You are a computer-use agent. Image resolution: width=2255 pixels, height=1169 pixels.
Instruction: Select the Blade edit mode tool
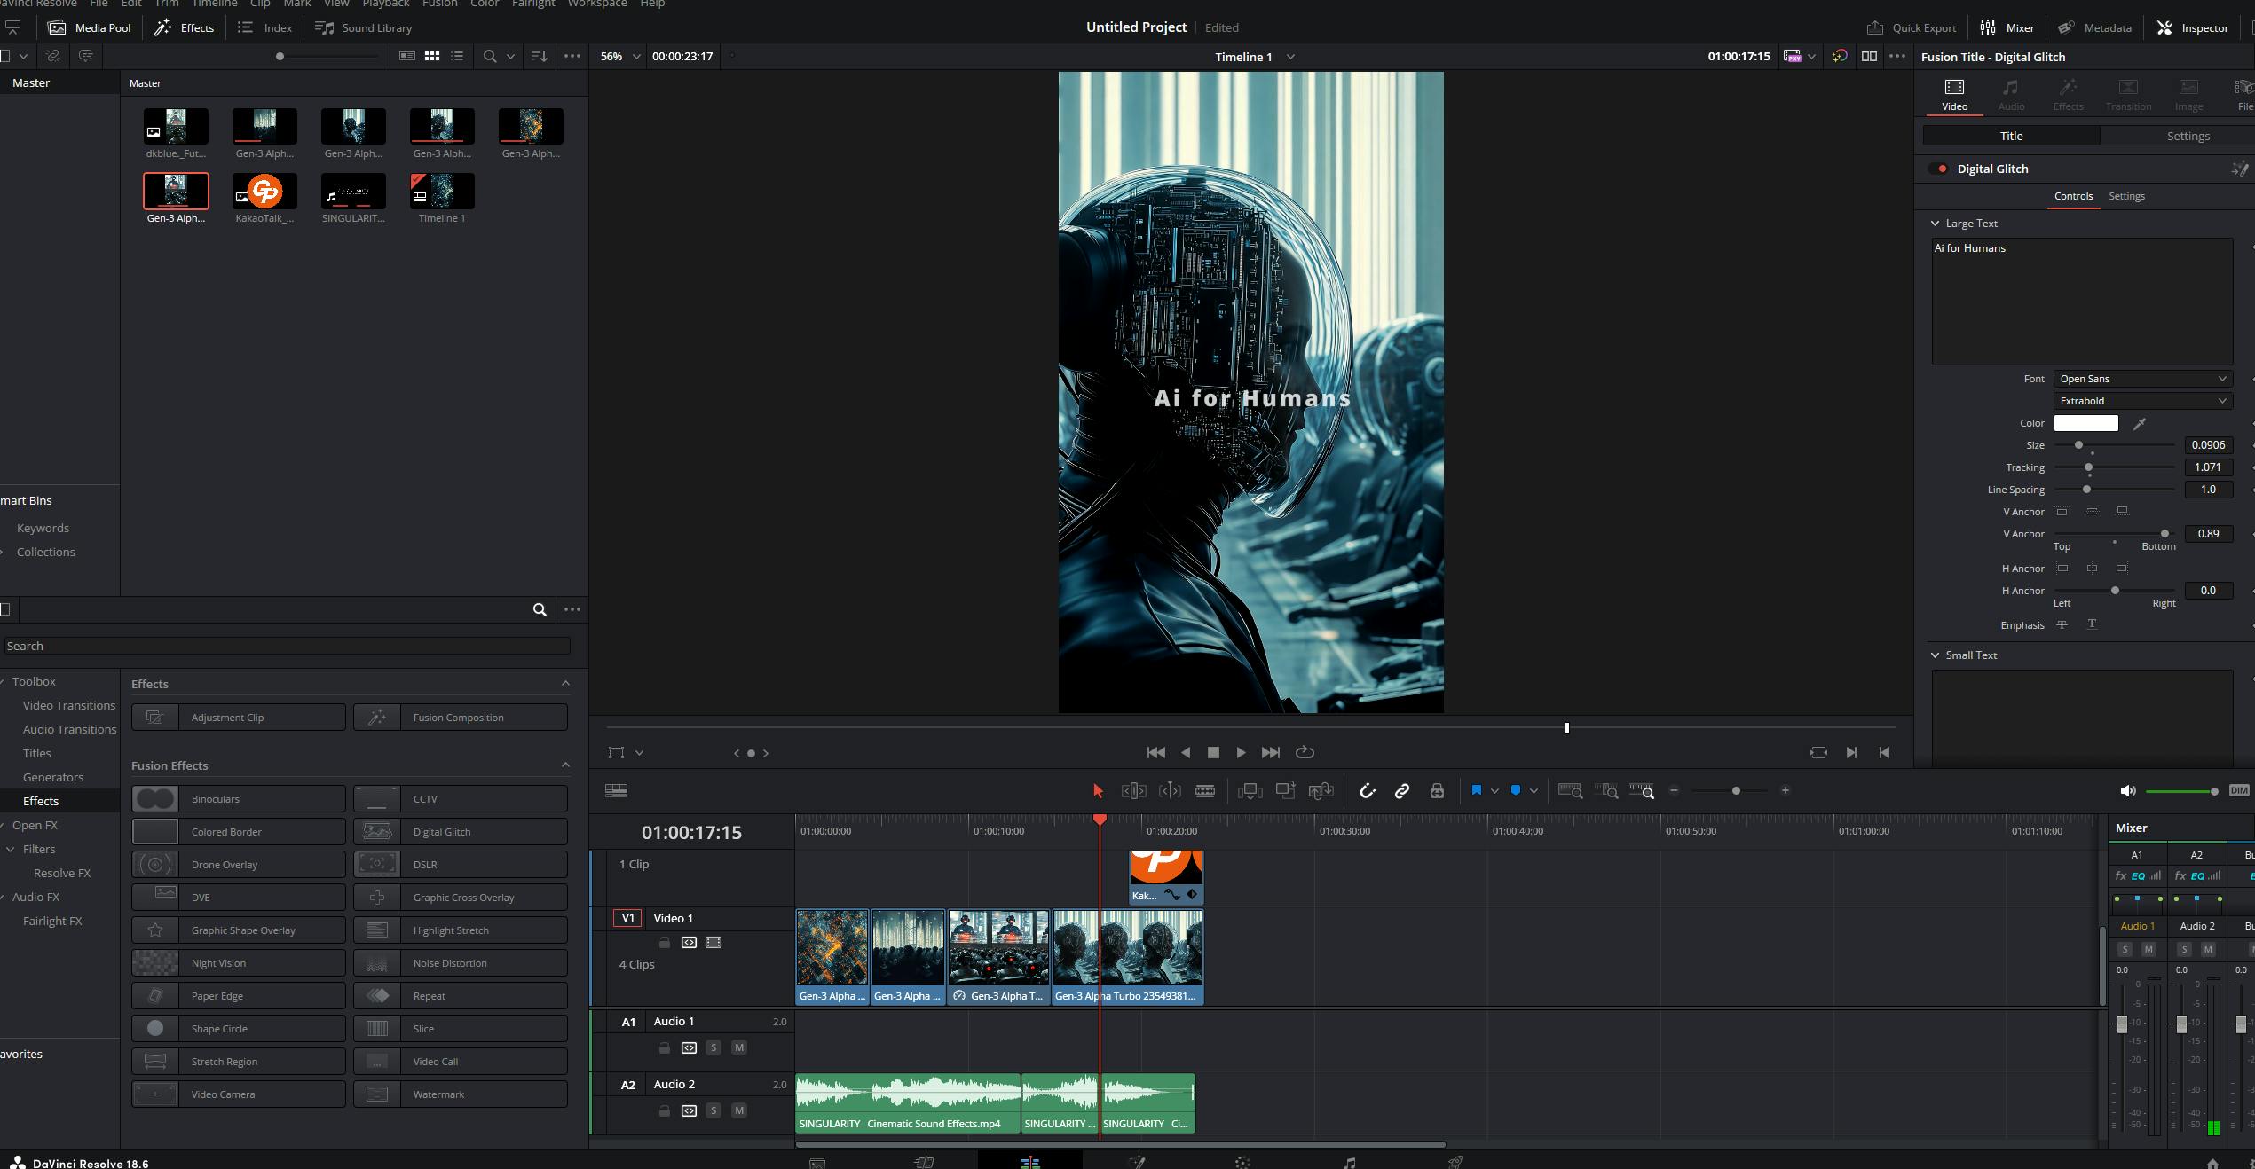coord(1204,790)
